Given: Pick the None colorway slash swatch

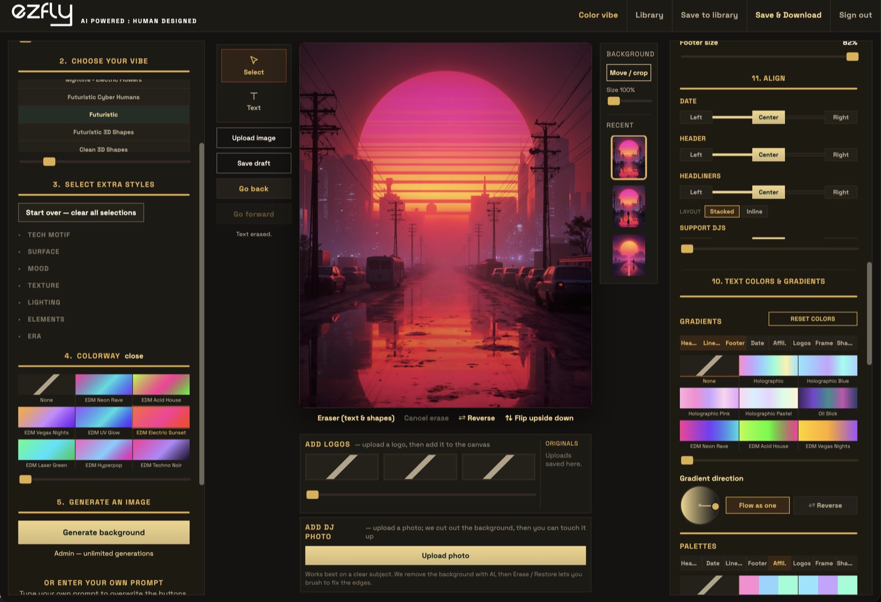Looking at the screenshot, I should click(x=46, y=385).
